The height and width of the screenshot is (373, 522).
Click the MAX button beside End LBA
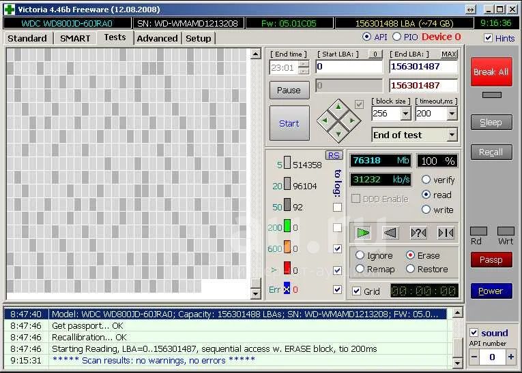point(448,54)
